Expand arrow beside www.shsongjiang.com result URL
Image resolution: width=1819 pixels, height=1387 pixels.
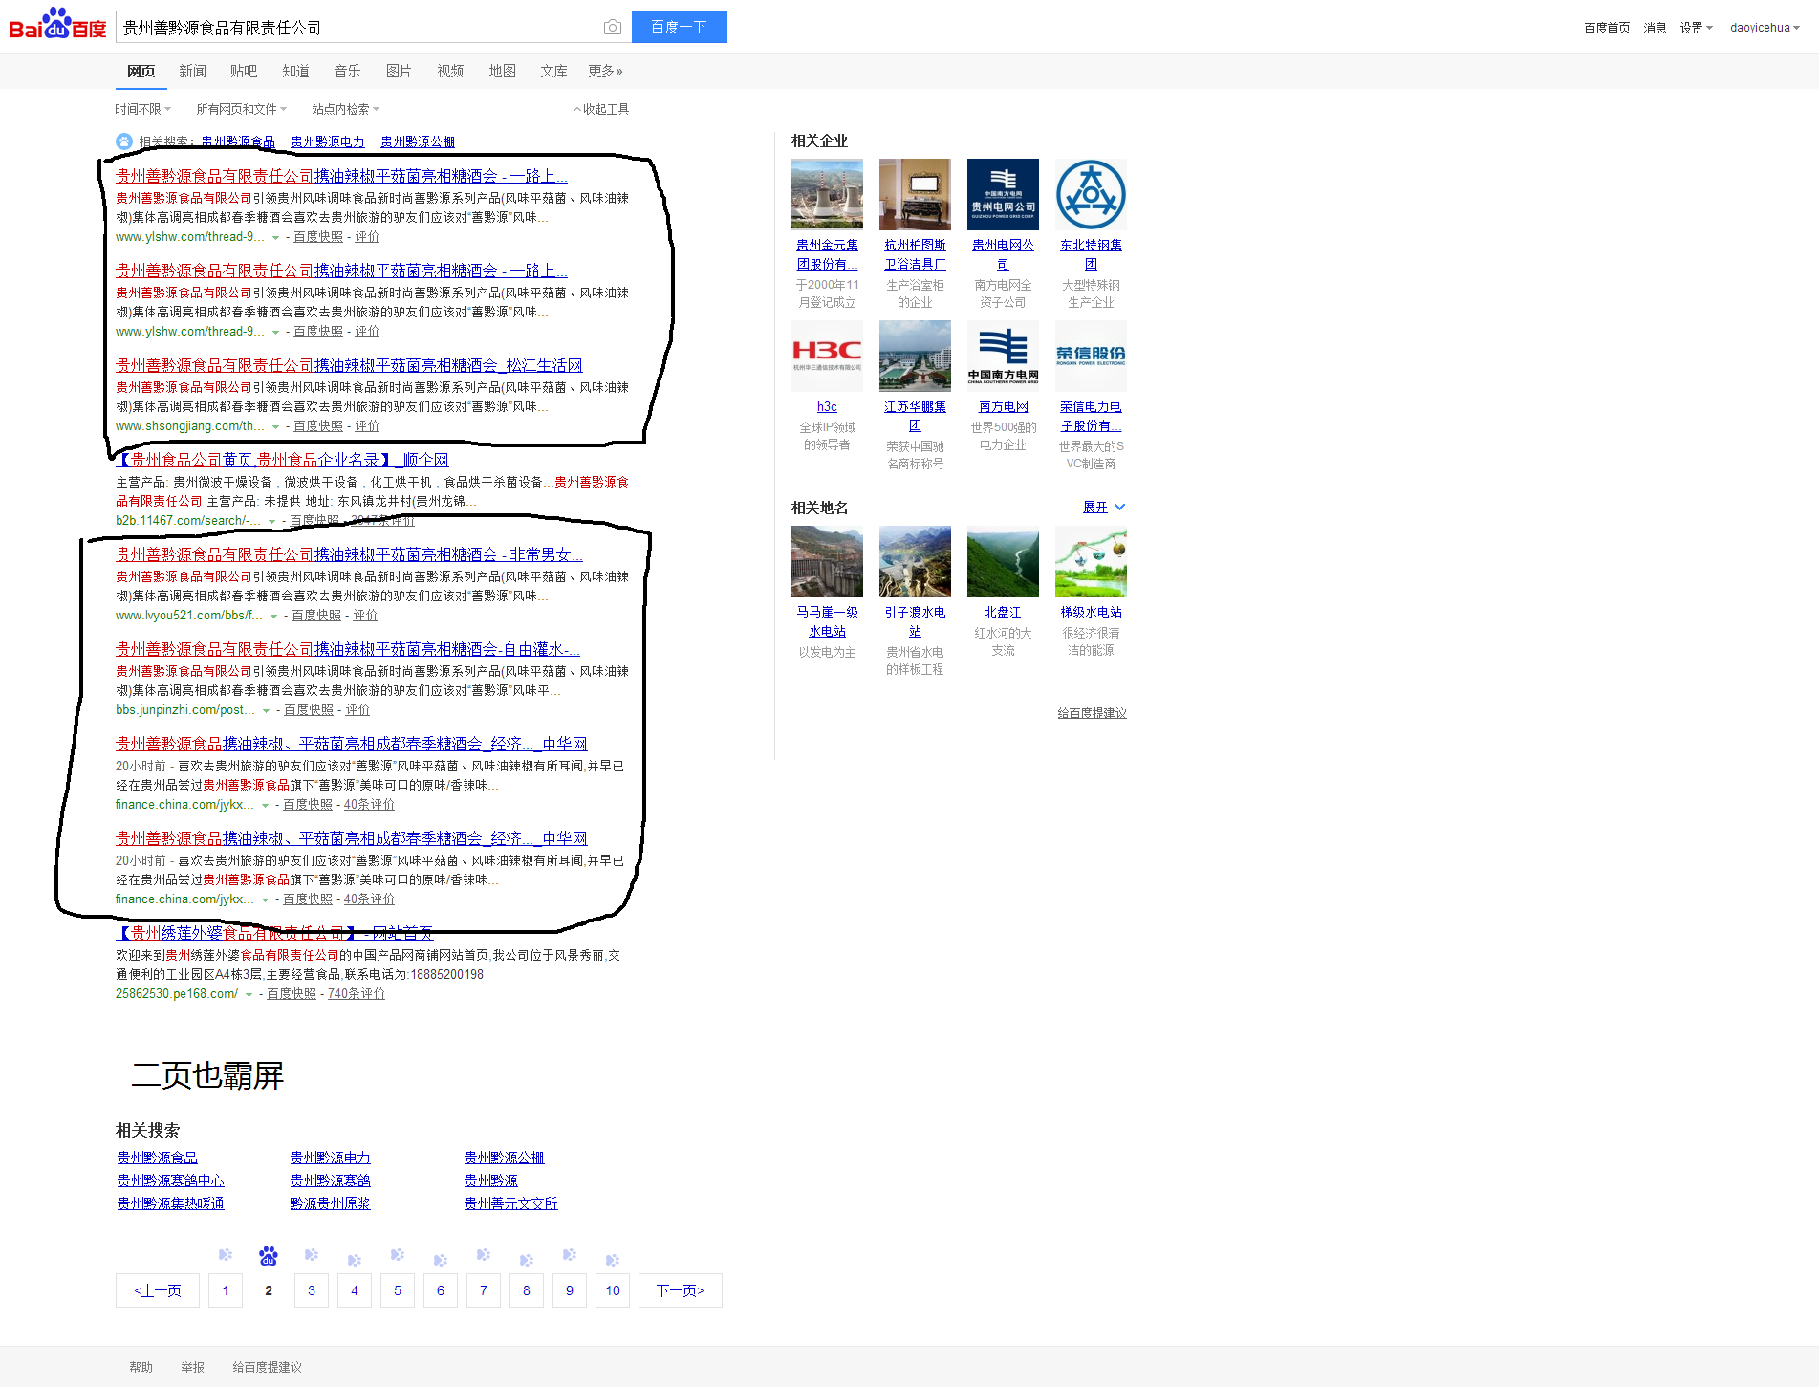pyautogui.click(x=275, y=427)
